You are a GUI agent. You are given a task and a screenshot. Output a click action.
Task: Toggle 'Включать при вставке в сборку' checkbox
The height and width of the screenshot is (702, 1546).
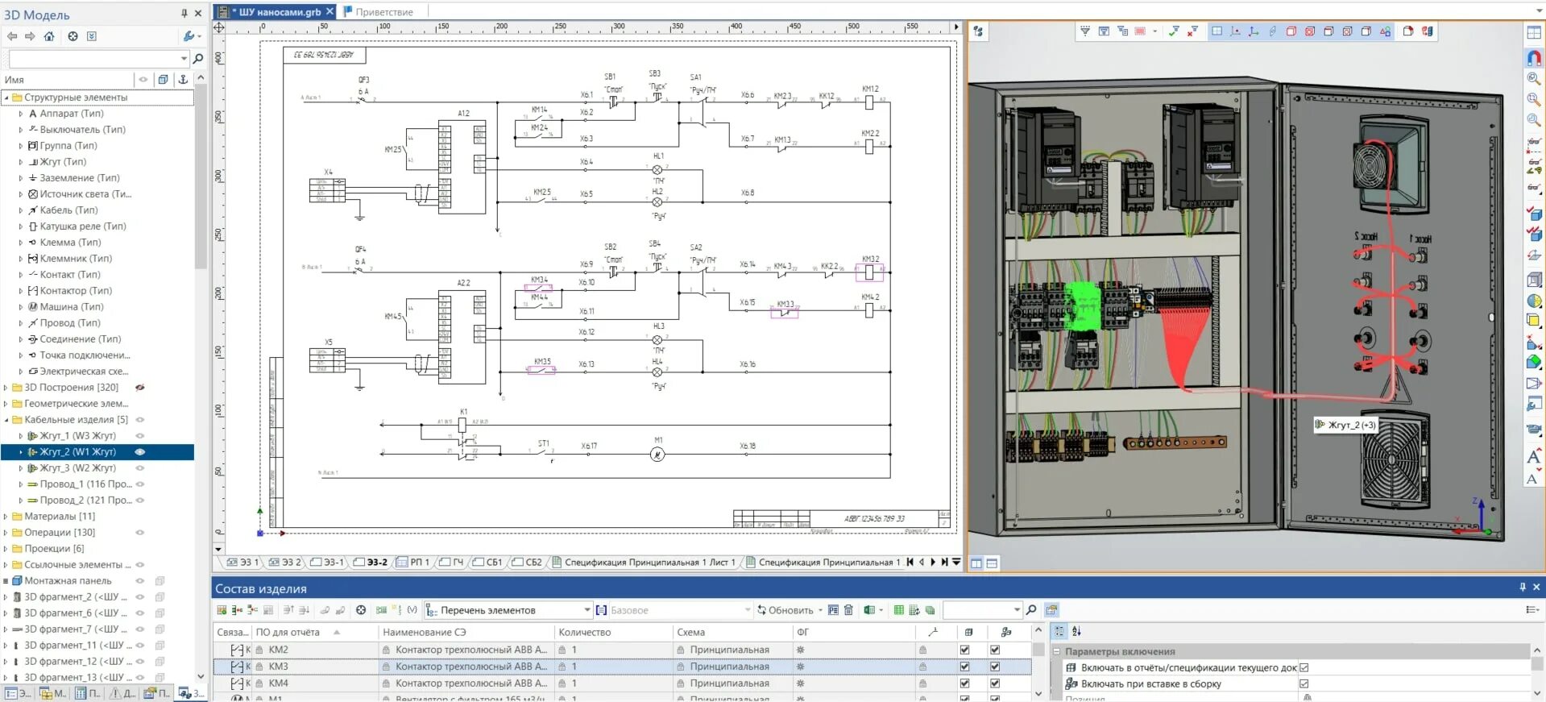point(1304,683)
